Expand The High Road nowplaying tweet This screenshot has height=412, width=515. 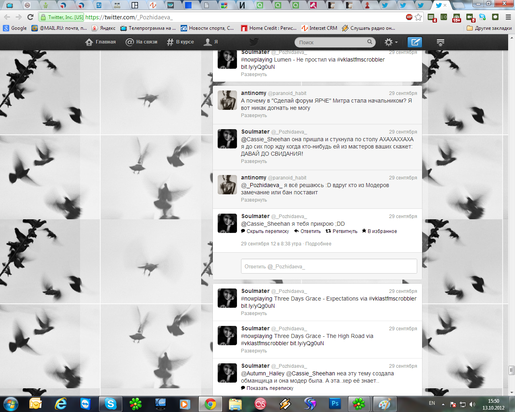[x=254, y=351]
